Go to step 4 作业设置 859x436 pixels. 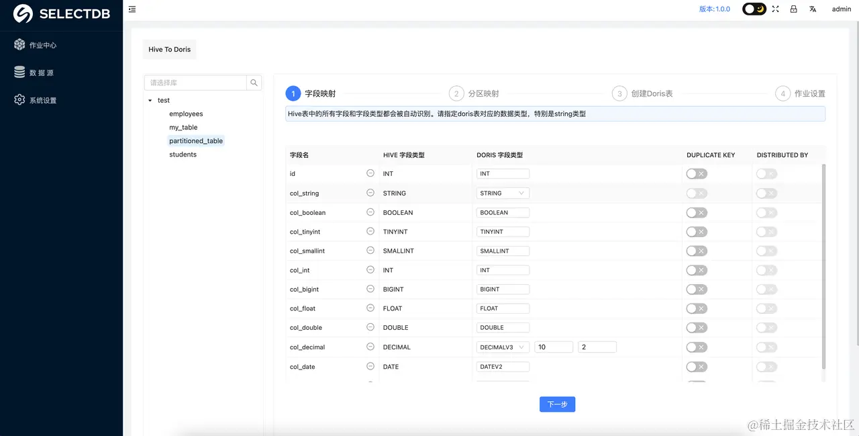tap(800, 93)
